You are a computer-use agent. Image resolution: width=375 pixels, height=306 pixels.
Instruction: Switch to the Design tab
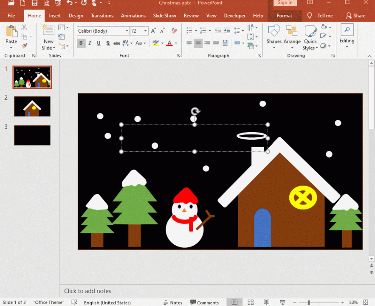pos(76,16)
